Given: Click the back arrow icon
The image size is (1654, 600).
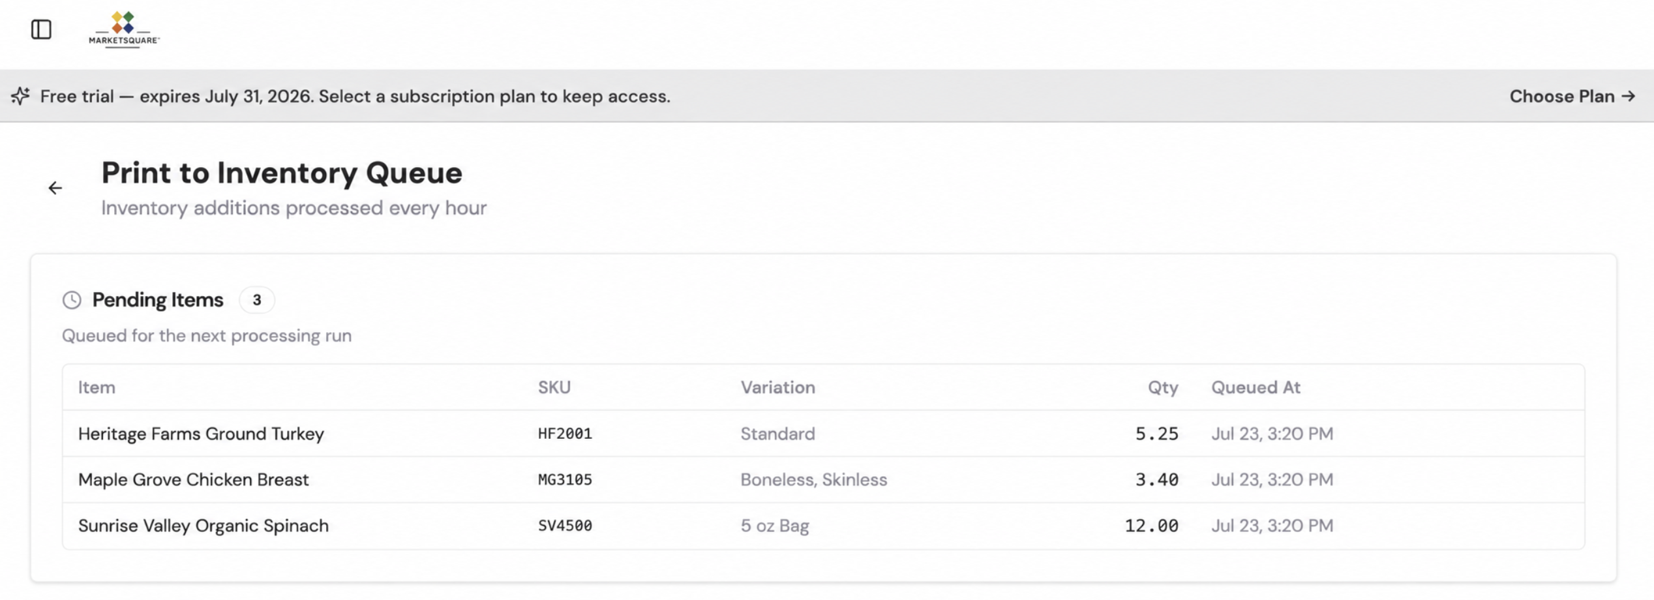Looking at the screenshot, I should pyautogui.click(x=55, y=188).
